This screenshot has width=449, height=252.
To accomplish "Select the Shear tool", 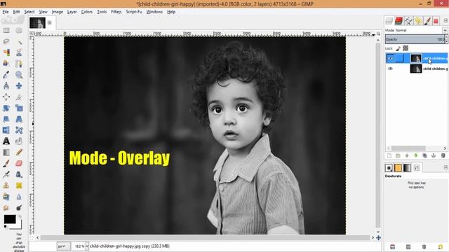I will pos(6,119).
